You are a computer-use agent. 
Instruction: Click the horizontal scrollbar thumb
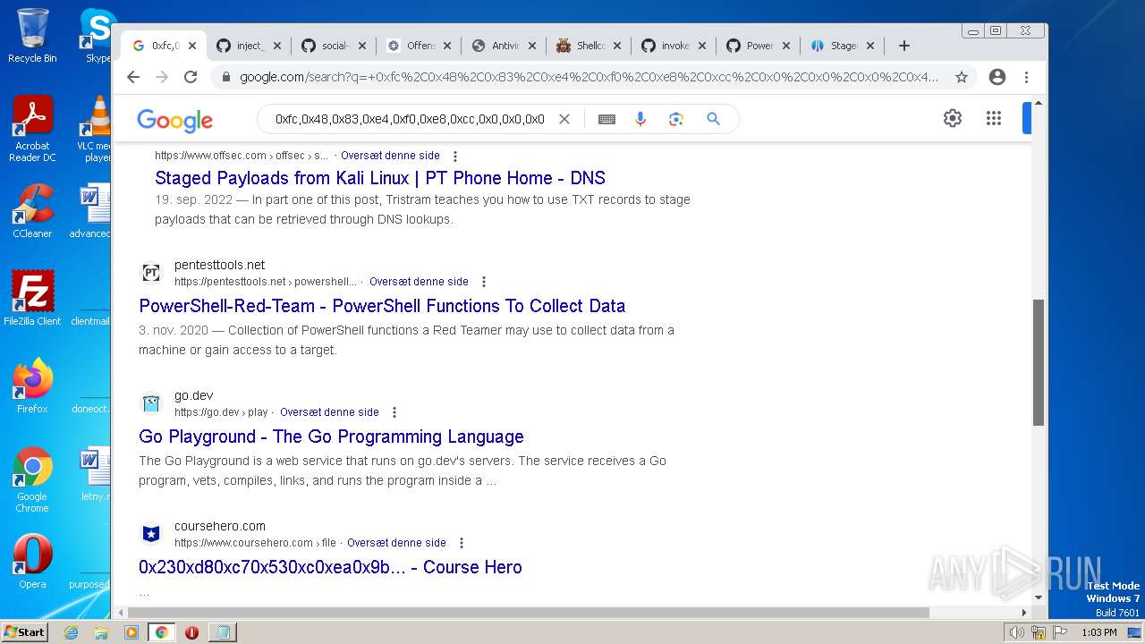click(x=528, y=613)
